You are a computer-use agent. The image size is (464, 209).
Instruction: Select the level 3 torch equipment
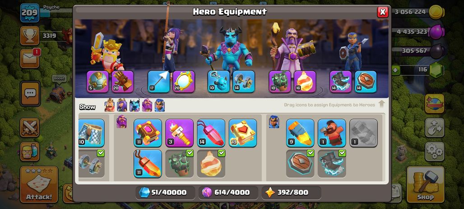179,133
